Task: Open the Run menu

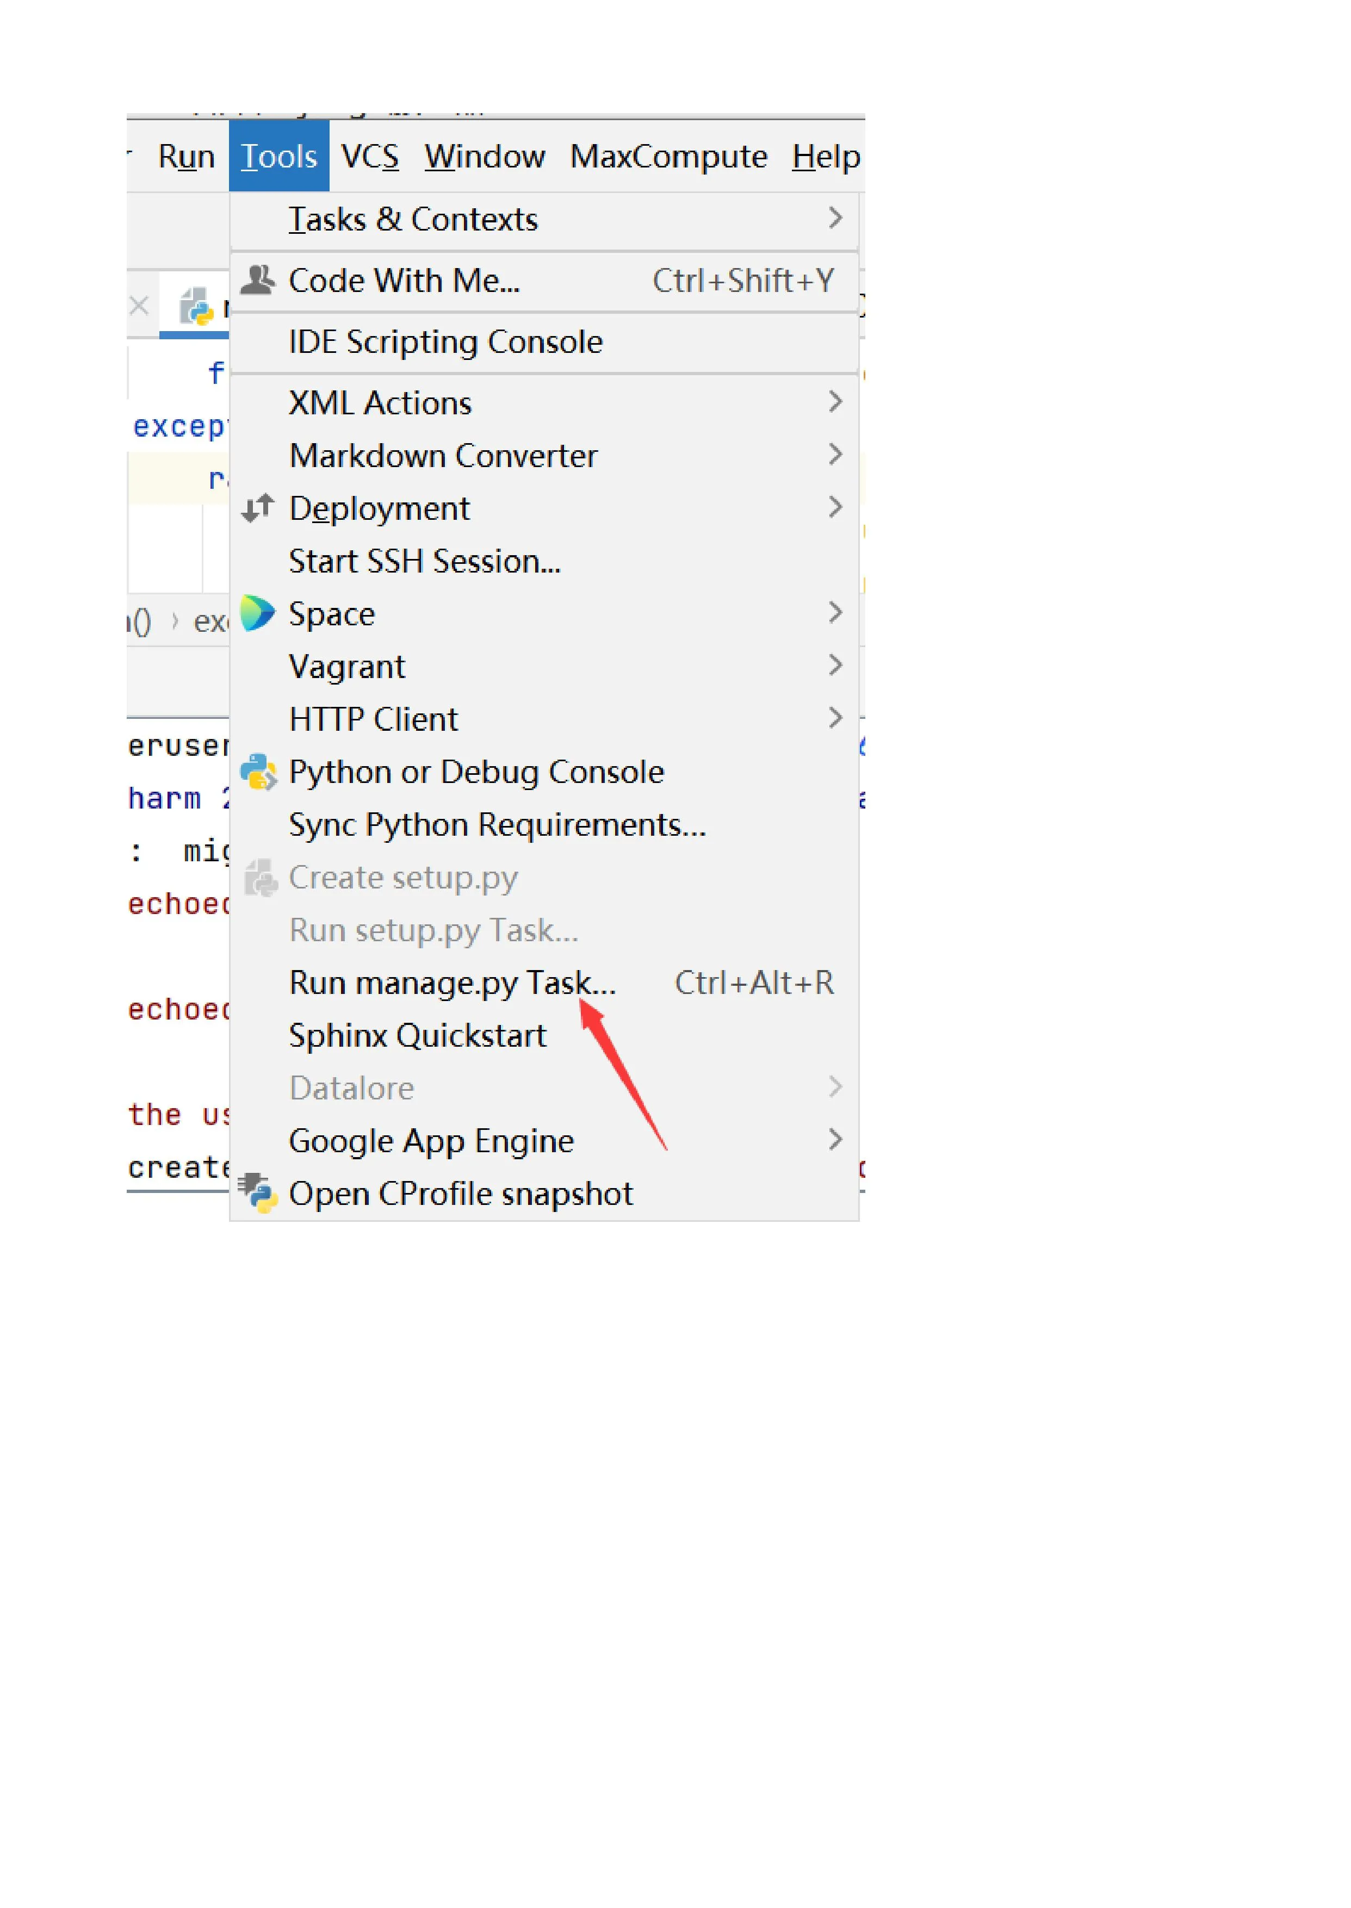Action: (x=187, y=157)
